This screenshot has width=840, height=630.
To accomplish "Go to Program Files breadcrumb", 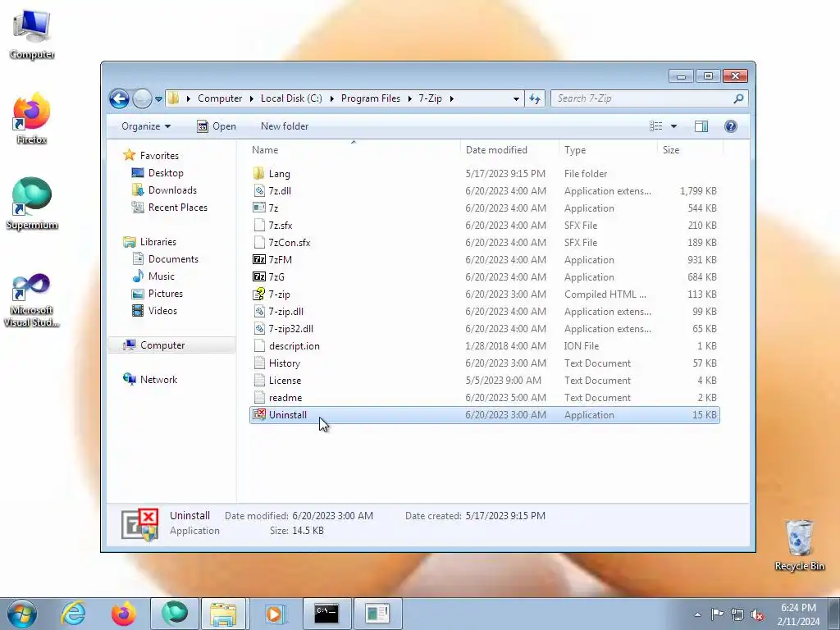I will coord(371,98).
